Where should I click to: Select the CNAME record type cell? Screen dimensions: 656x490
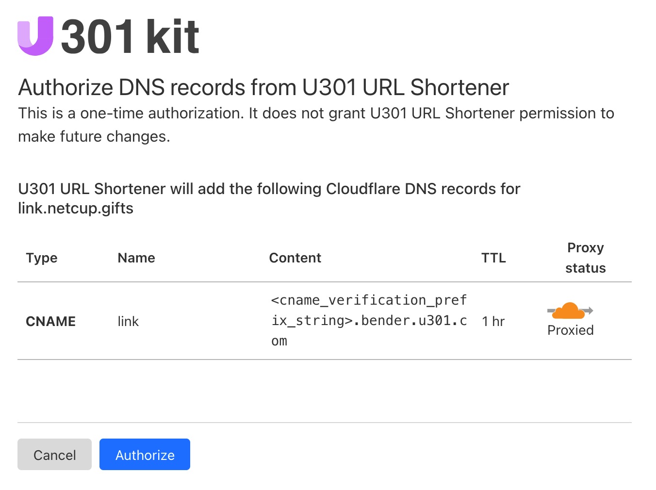pos(50,321)
